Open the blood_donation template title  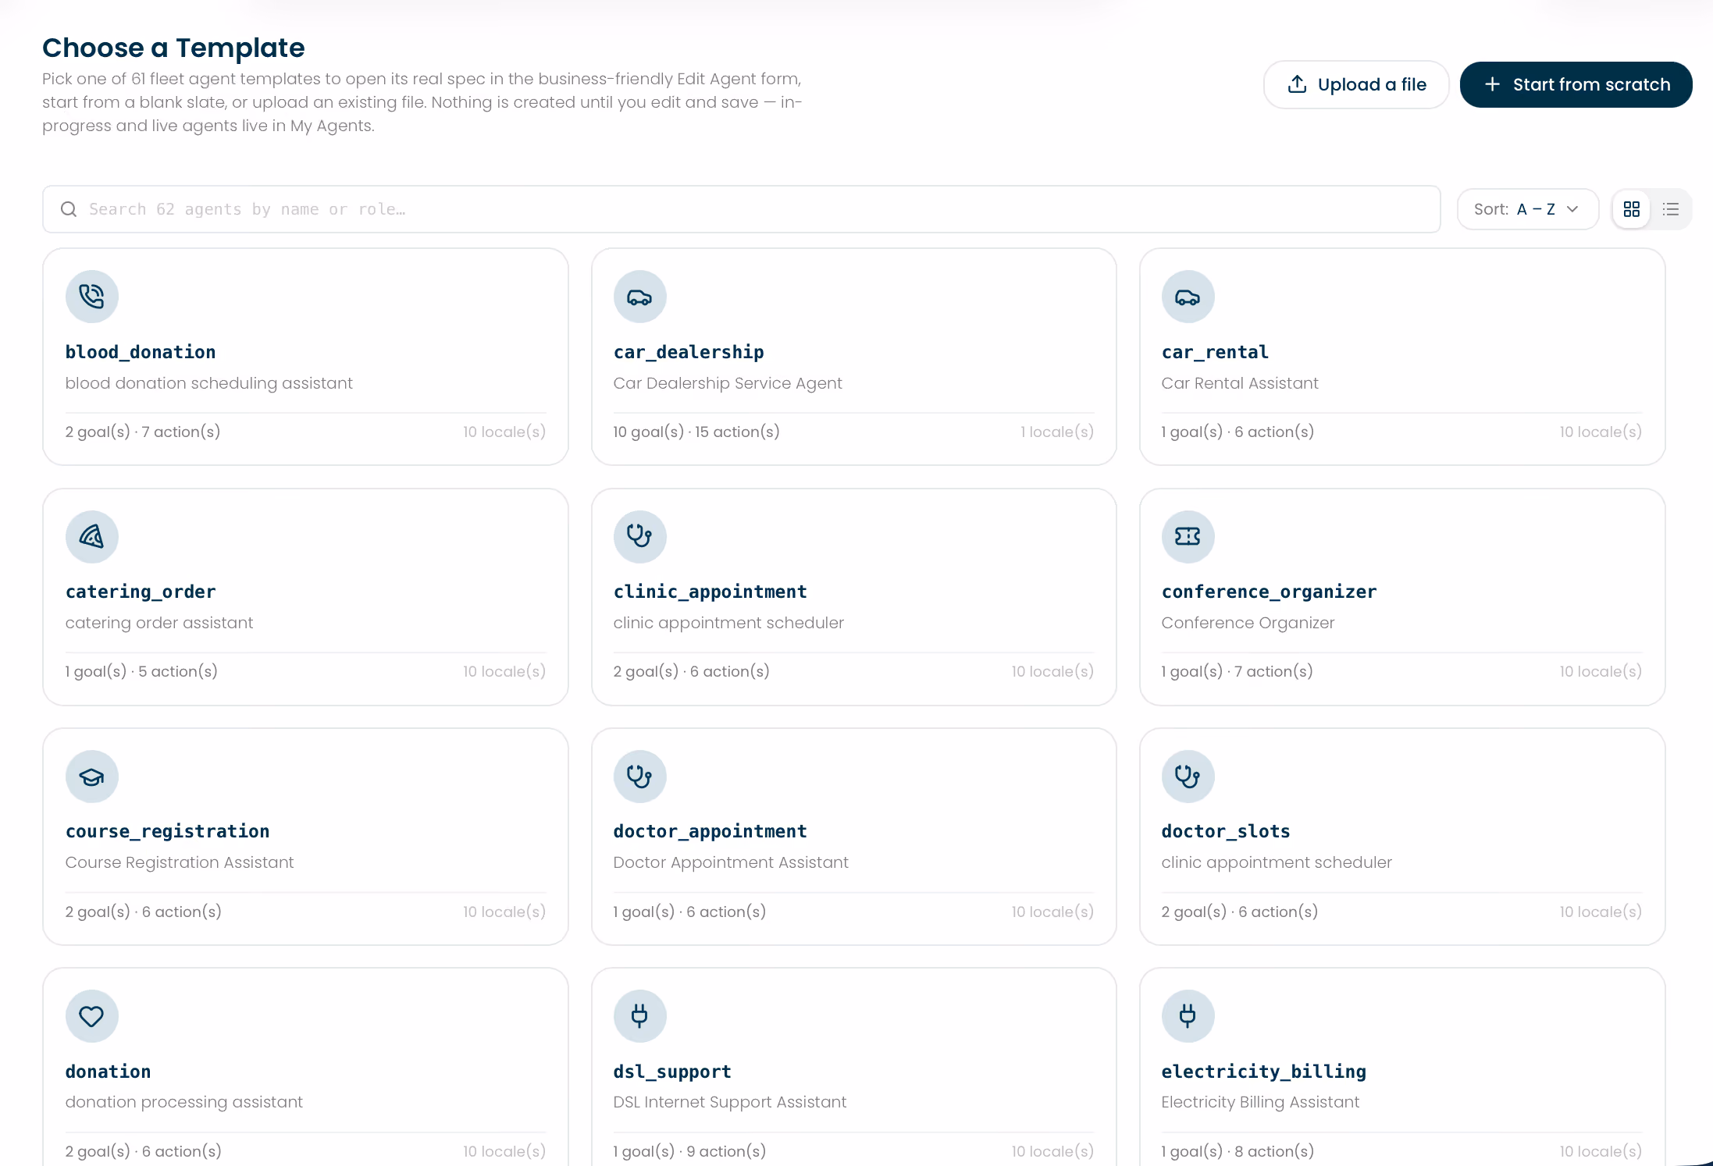[x=141, y=352]
